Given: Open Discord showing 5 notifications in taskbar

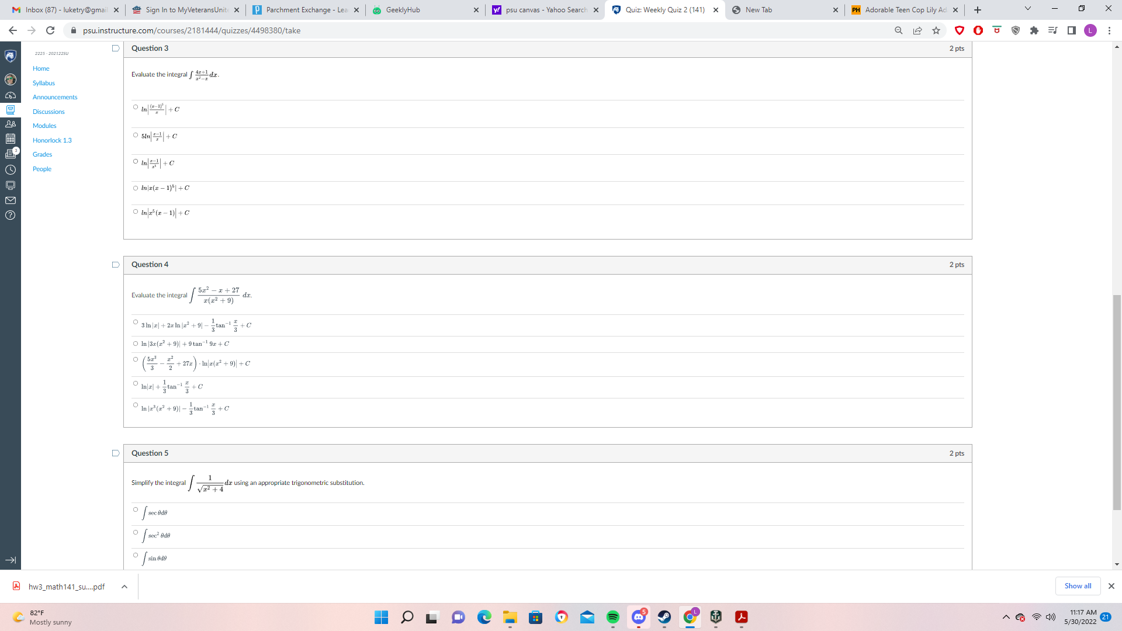Looking at the screenshot, I should [638, 618].
